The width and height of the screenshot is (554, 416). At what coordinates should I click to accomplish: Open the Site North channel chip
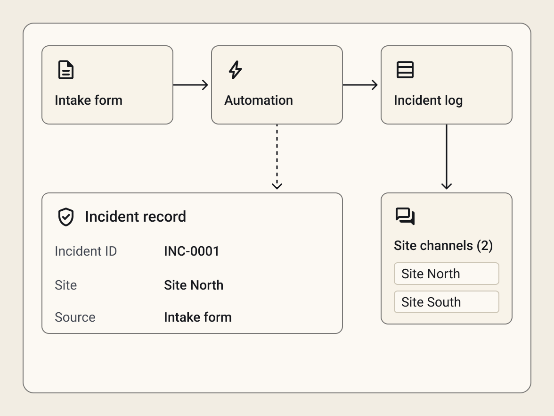pyautogui.click(x=447, y=274)
